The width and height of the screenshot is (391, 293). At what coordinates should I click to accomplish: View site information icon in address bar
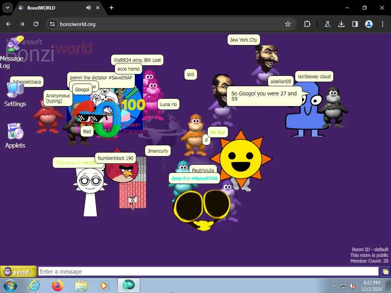click(52, 24)
